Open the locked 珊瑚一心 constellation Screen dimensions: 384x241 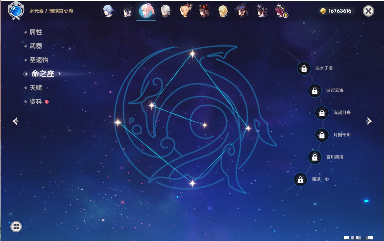[x=300, y=180]
